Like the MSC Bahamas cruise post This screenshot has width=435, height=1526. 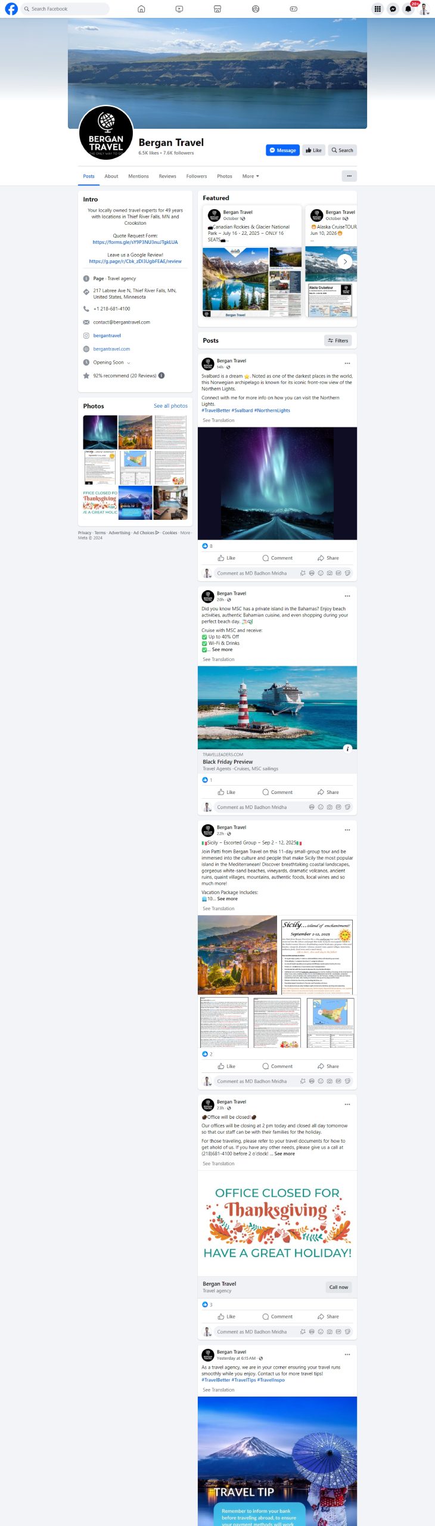click(226, 792)
